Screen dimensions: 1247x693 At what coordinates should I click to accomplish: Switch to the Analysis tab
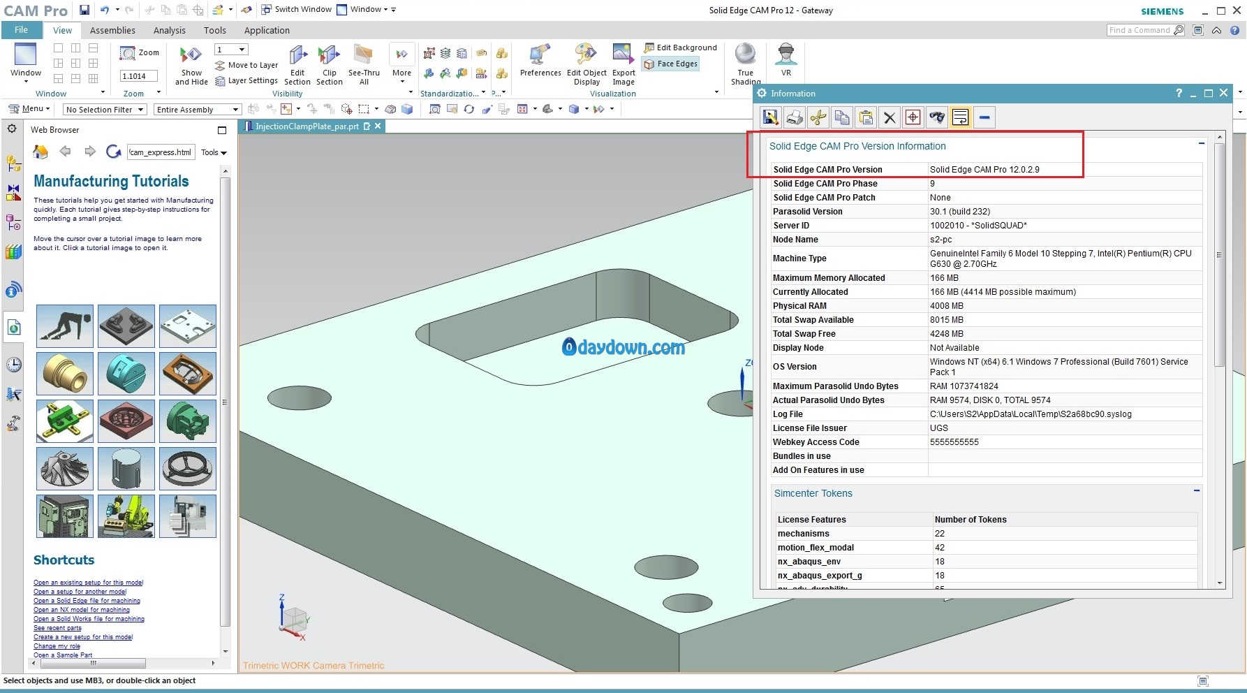point(169,30)
